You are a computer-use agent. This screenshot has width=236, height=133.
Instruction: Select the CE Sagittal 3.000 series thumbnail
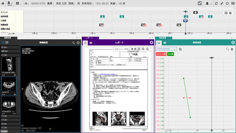[x=9, y=66]
